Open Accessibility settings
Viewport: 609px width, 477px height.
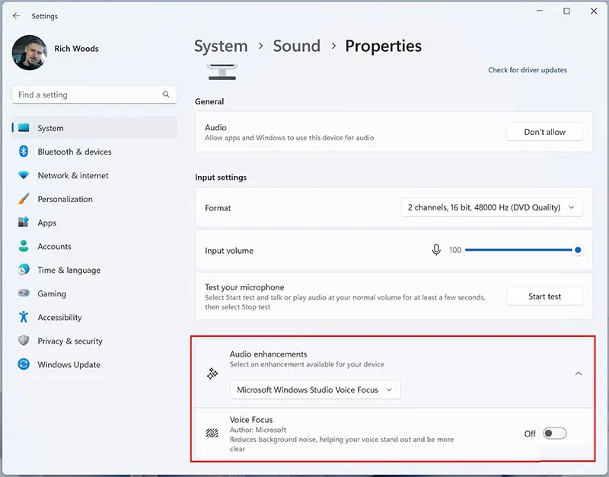pyautogui.click(x=94, y=317)
